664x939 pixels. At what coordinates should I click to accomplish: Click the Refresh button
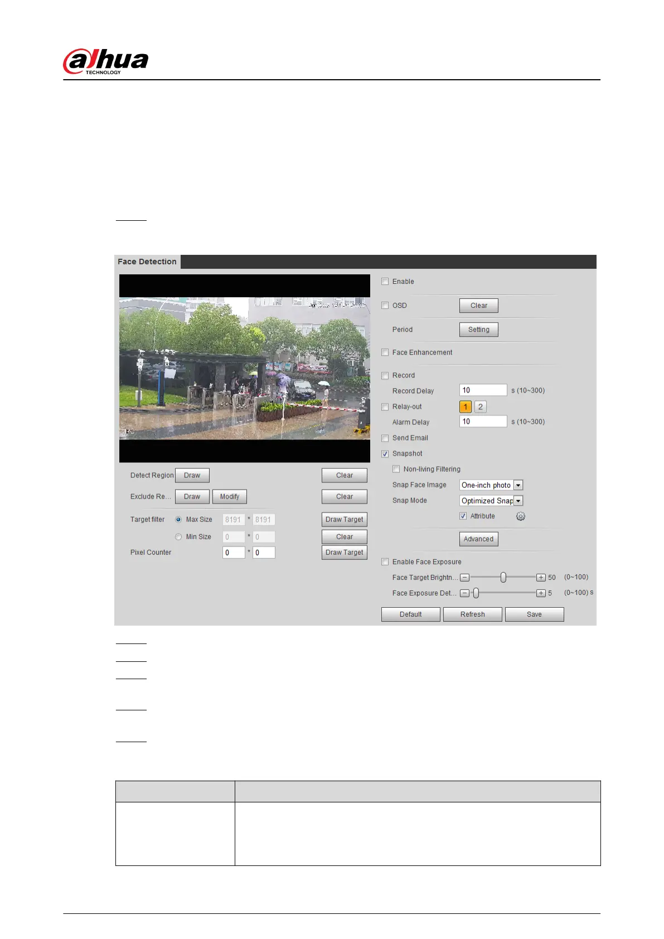coord(473,614)
